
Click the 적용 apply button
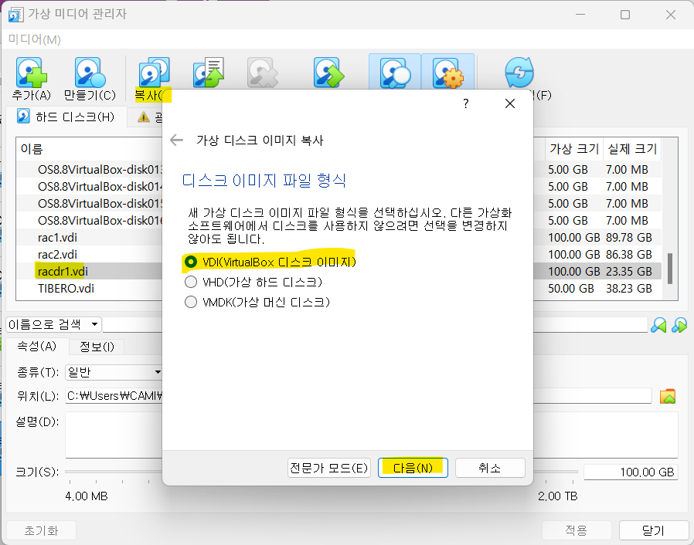[x=577, y=530]
